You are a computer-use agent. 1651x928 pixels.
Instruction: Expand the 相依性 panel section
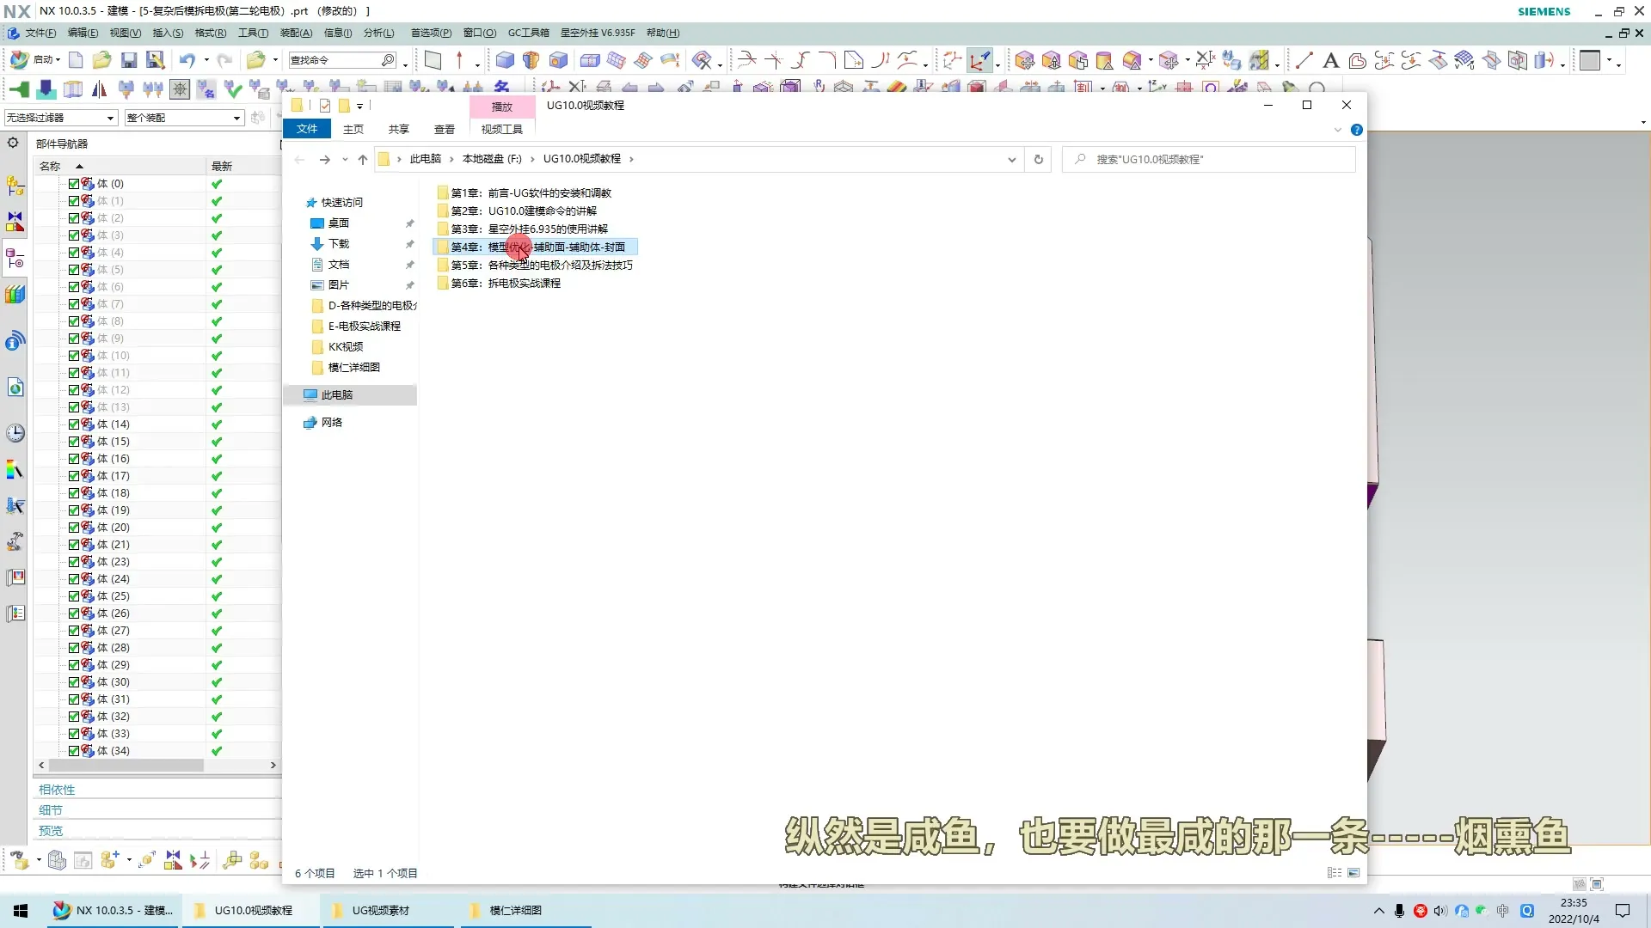tap(57, 790)
